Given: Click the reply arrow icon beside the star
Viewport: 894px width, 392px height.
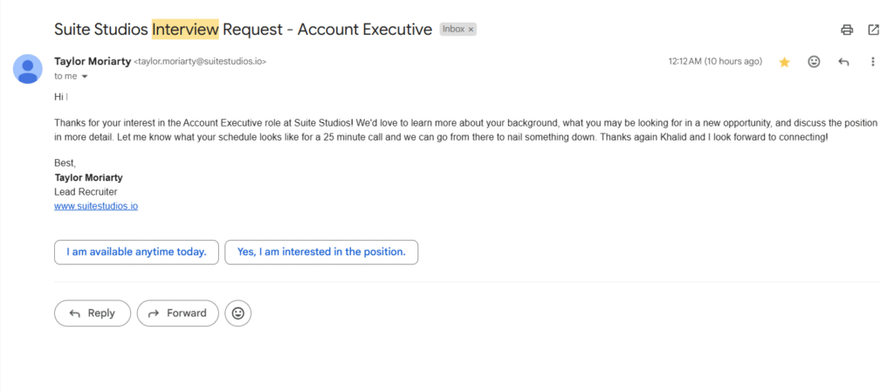Looking at the screenshot, I should (844, 61).
